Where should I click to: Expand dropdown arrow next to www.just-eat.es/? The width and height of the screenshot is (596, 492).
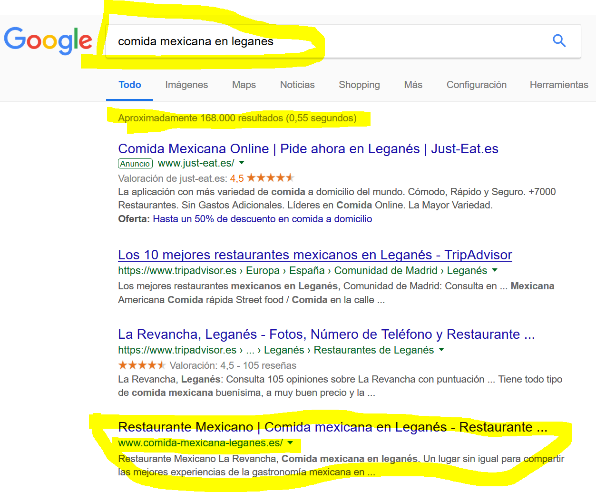[242, 163]
